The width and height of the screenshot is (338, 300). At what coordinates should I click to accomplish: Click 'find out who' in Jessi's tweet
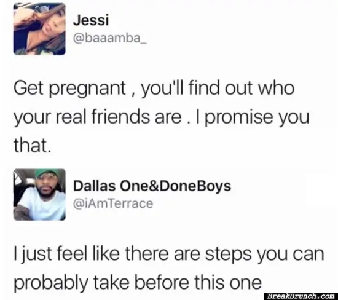tap(242, 88)
